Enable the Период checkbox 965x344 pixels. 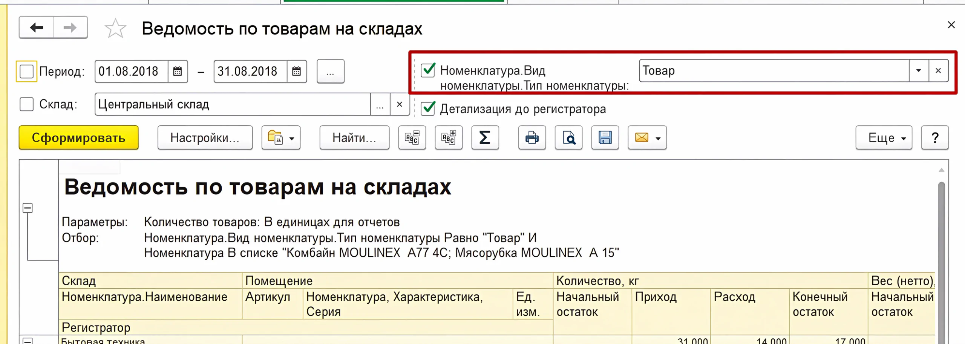click(26, 71)
